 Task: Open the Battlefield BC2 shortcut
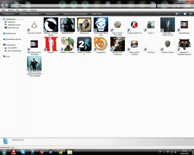67,25
